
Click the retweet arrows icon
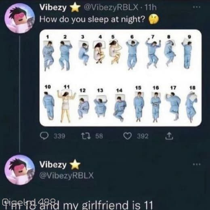86,136
